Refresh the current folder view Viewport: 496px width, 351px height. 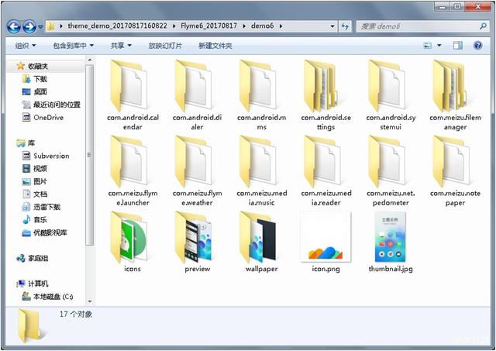345,26
